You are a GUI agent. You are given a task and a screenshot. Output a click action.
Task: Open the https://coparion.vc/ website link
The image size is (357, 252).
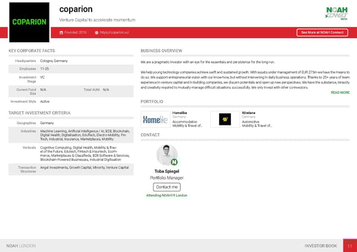[115, 32]
